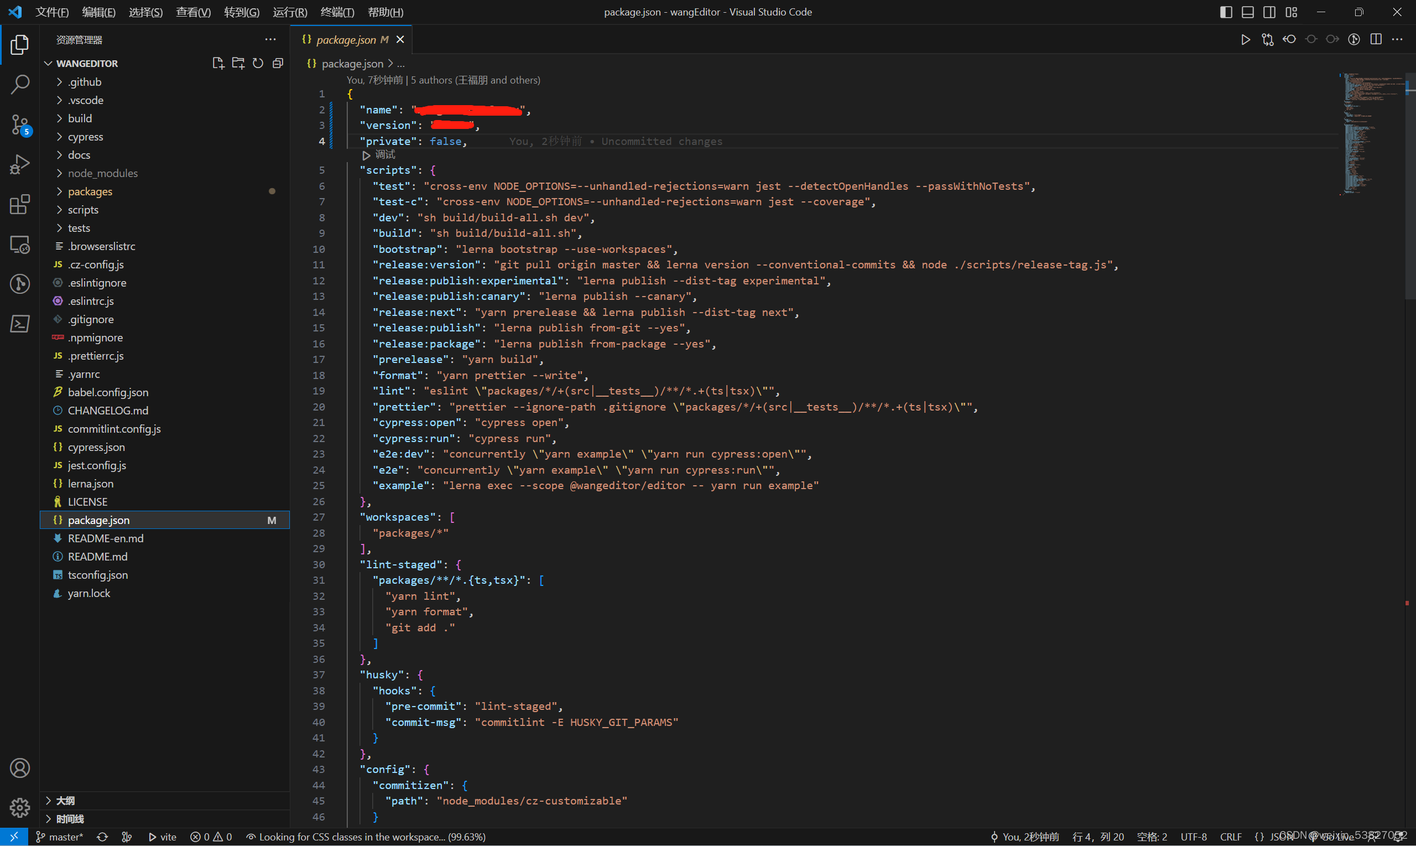This screenshot has height=846, width=1416.
Task: Create a new file in WANGEDITOR explorer
Action: [218, 63]
